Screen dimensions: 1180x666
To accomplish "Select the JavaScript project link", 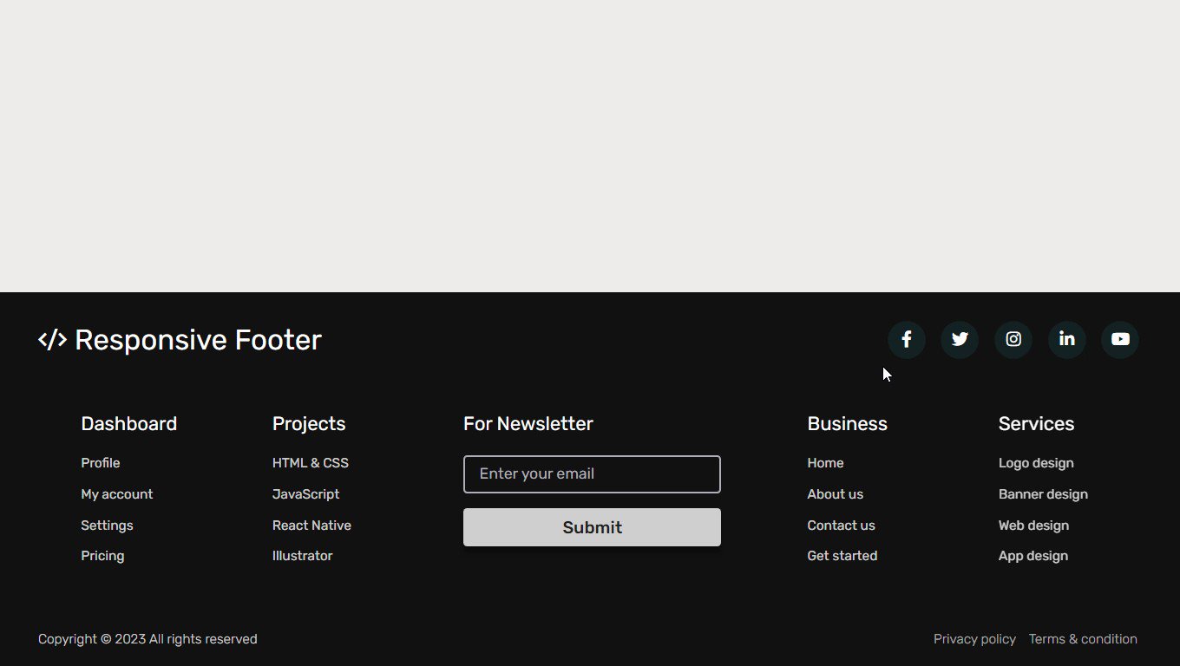I will coord(305,494).
